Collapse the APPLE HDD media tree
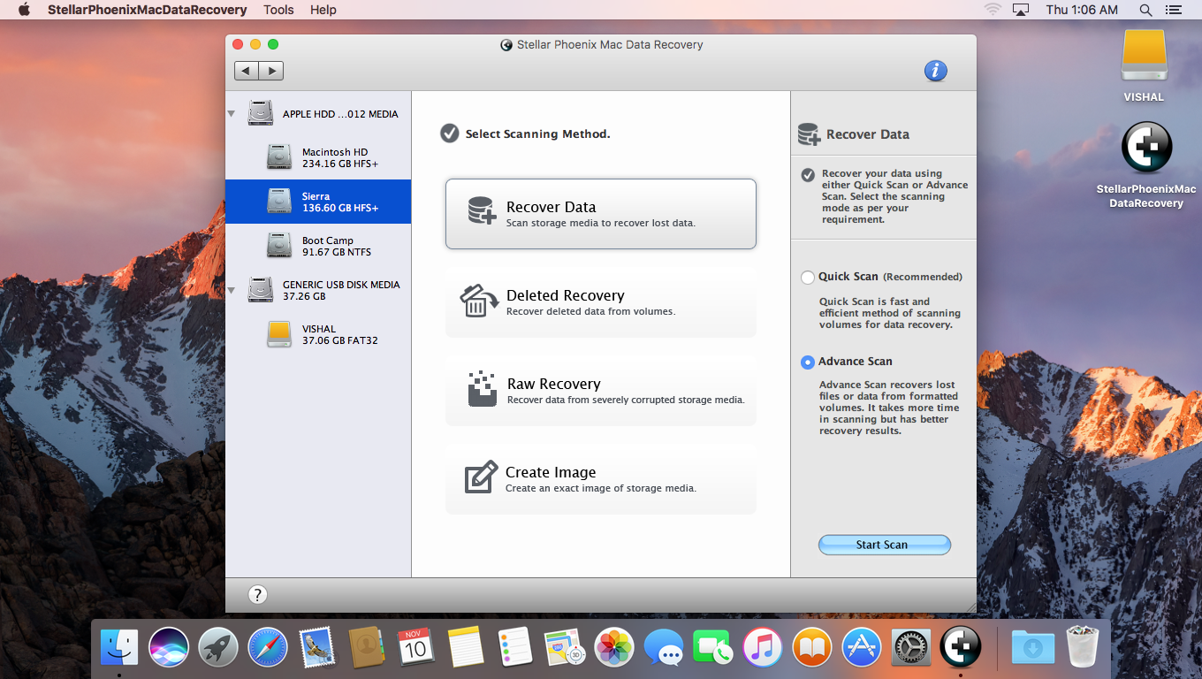1202x679 pixels. (x=232, y=114)
